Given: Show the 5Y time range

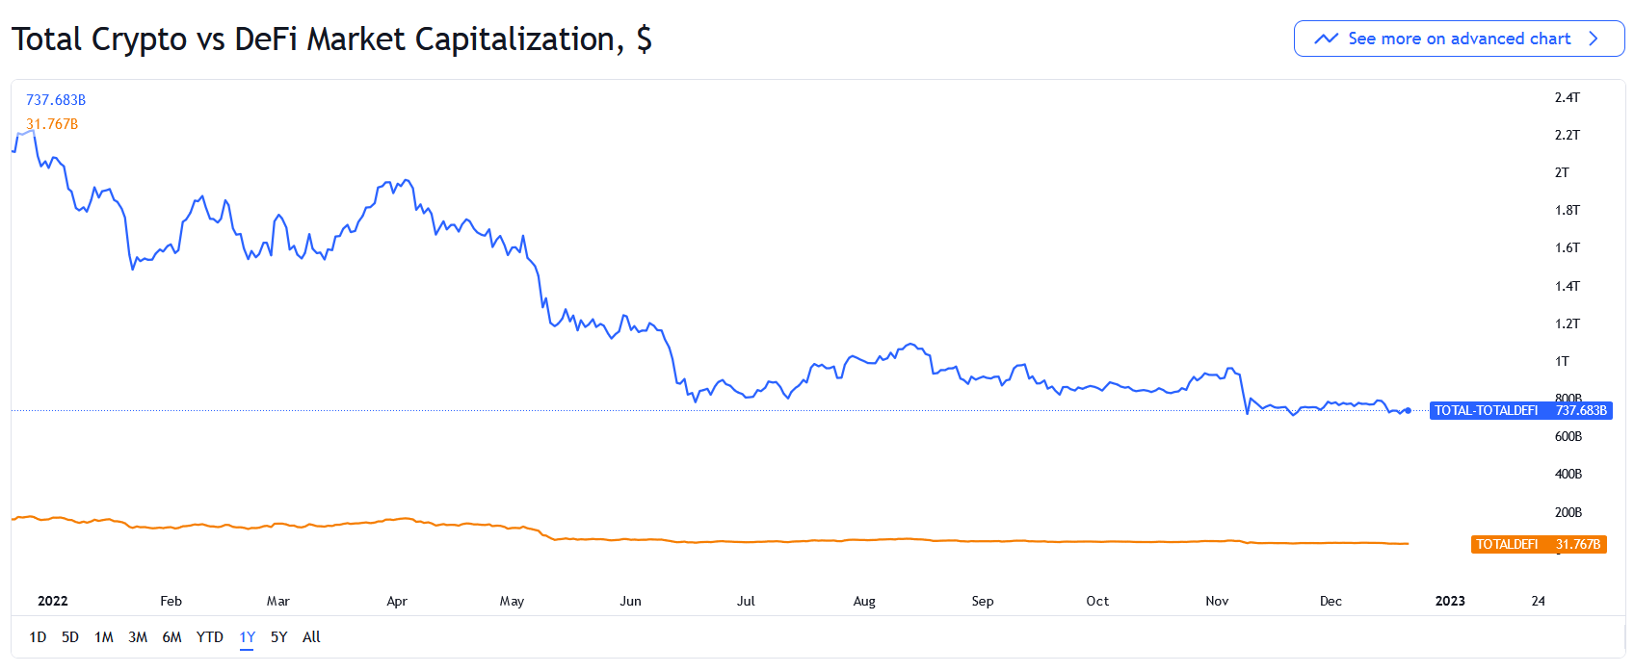Looking at the screenshot, I should pyautogui.click(x=279, y=637).
